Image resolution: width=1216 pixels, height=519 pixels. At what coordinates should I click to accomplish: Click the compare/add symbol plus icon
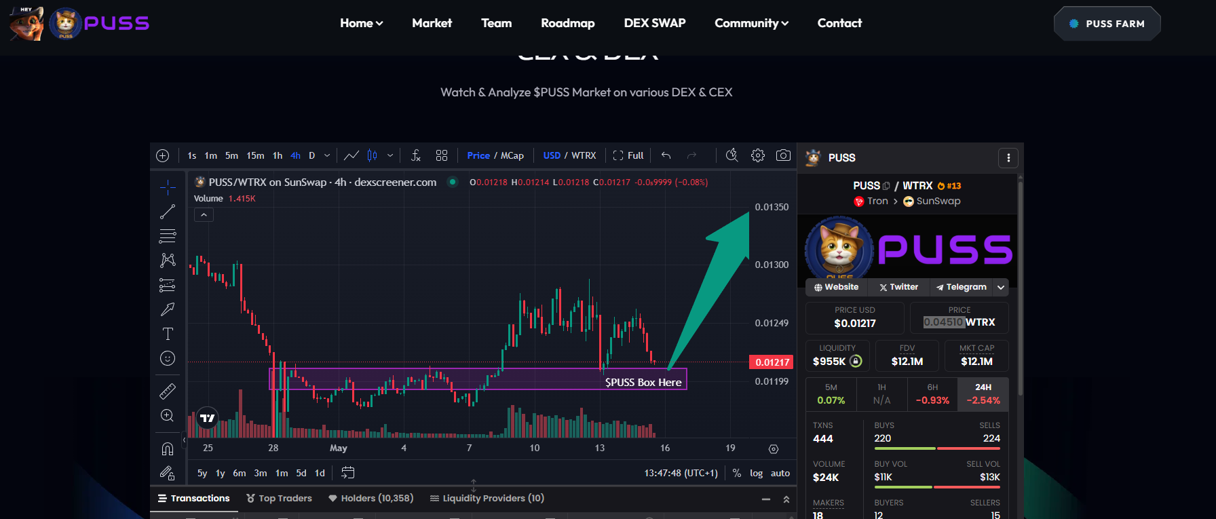pyautogui.click(x=163, y=155)
